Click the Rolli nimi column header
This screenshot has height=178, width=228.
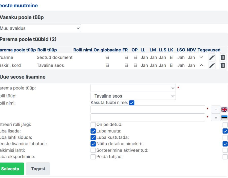click(x=83, y=50)
